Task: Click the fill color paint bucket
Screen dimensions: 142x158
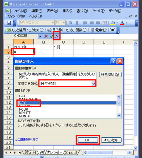Action: tap(113, 23)
